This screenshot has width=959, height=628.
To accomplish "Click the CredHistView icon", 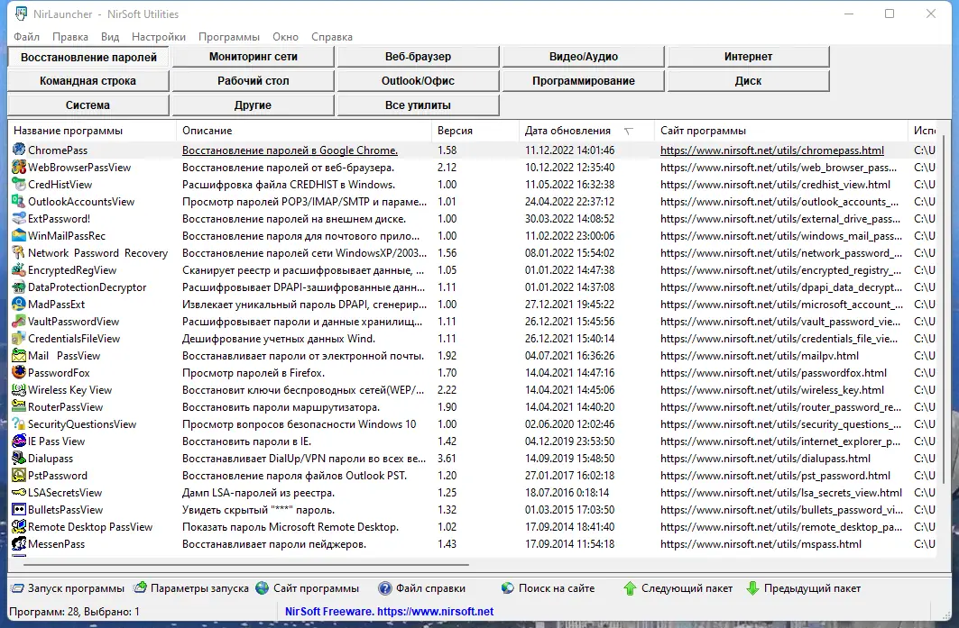I will 19,184.
